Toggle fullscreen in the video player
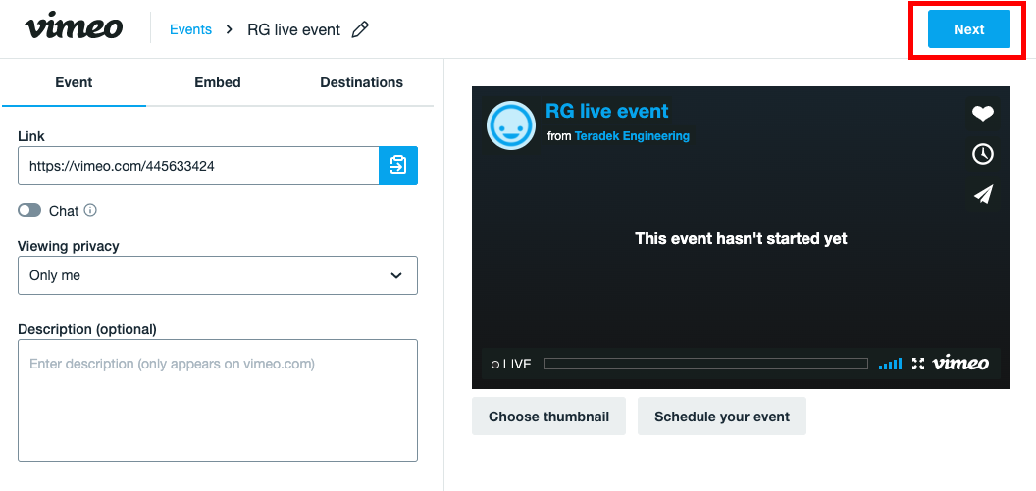This screenshot has height=491, width=1036. click(918, 364)
